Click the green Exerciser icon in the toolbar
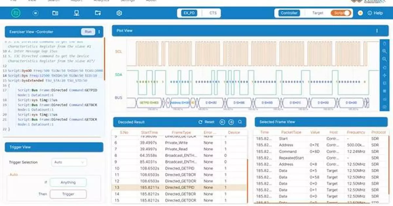393x206 pixels. coord(16,13)
